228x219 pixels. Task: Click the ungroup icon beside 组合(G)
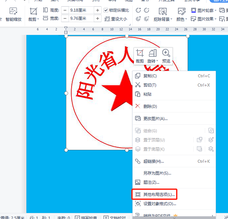(211, 131)
